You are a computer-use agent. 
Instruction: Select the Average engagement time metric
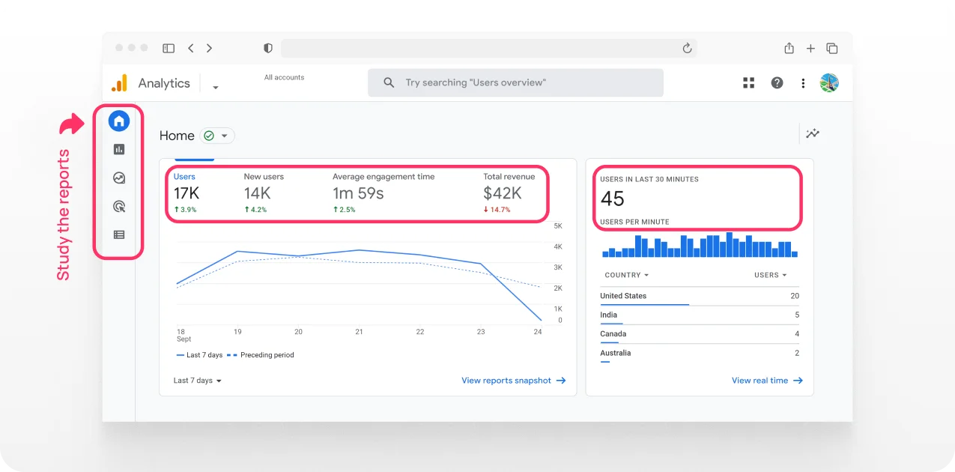click(383, 193)
